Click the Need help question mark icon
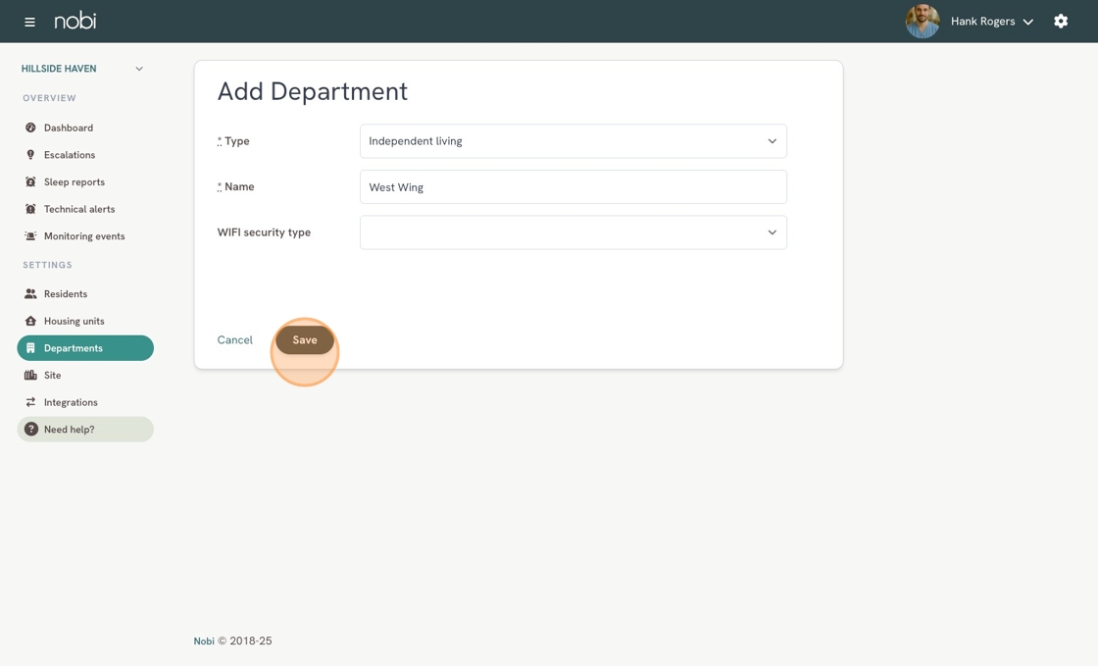The height and width of the screenshot is (666, 1098). tap(30, 430)
